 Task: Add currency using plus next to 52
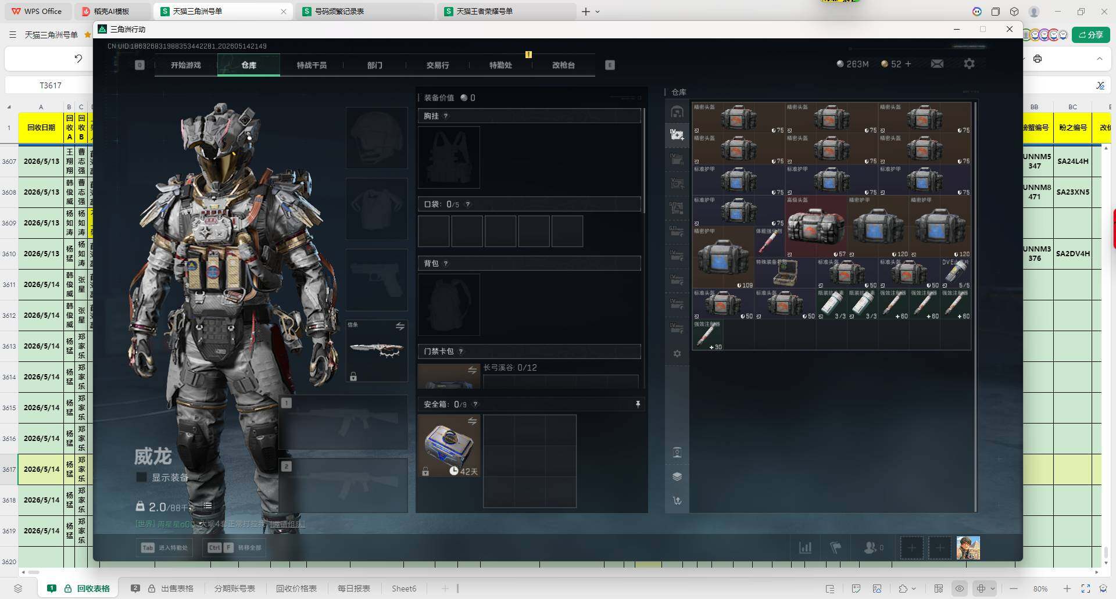(x=908, y=64)
